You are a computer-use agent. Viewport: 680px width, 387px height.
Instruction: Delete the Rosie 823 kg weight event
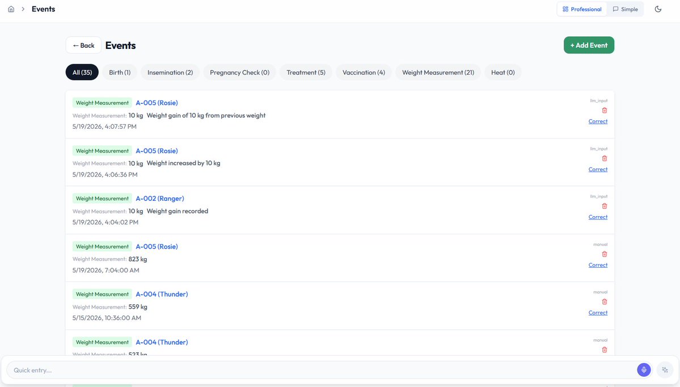coord(604,254)
